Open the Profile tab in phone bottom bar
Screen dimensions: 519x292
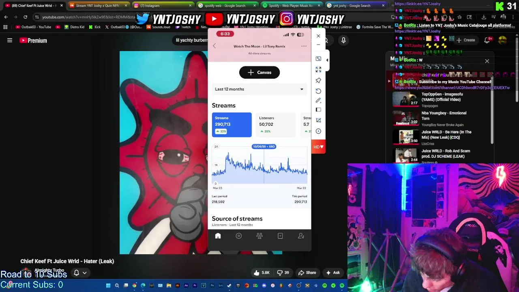coord(301,236)
